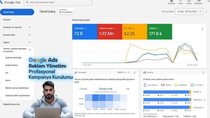Click the Tabletler legend icon
This screenshot has height=118, width=210.
(163, 85)
